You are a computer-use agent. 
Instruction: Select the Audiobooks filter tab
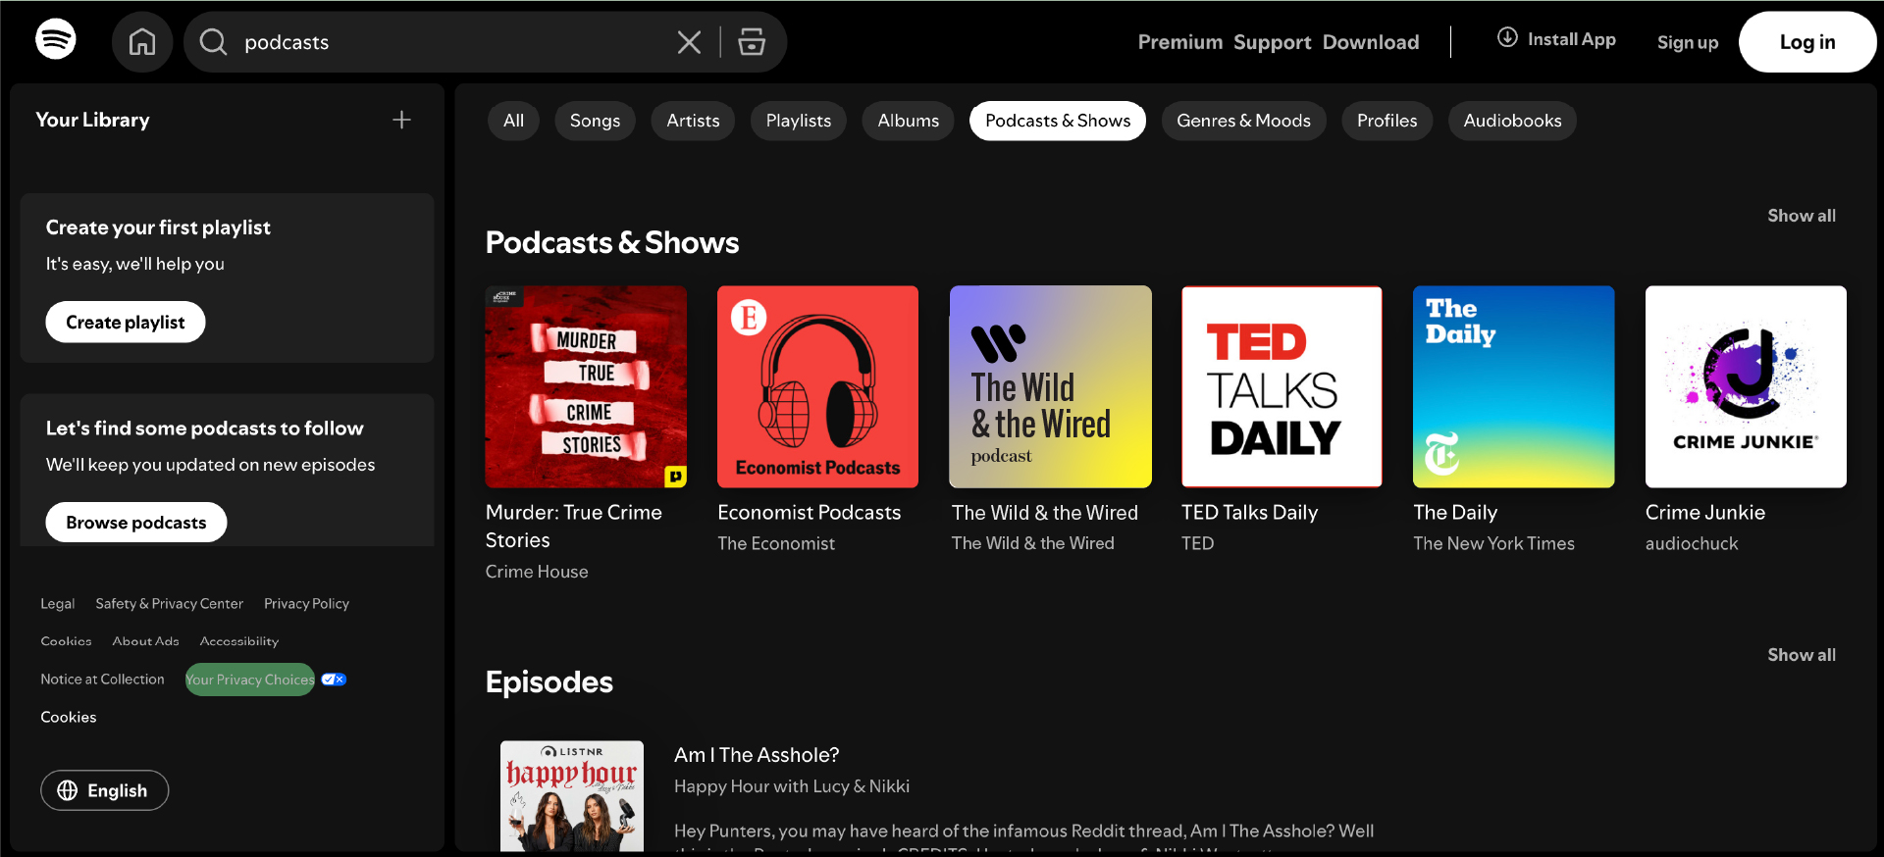click(1512, 121)
